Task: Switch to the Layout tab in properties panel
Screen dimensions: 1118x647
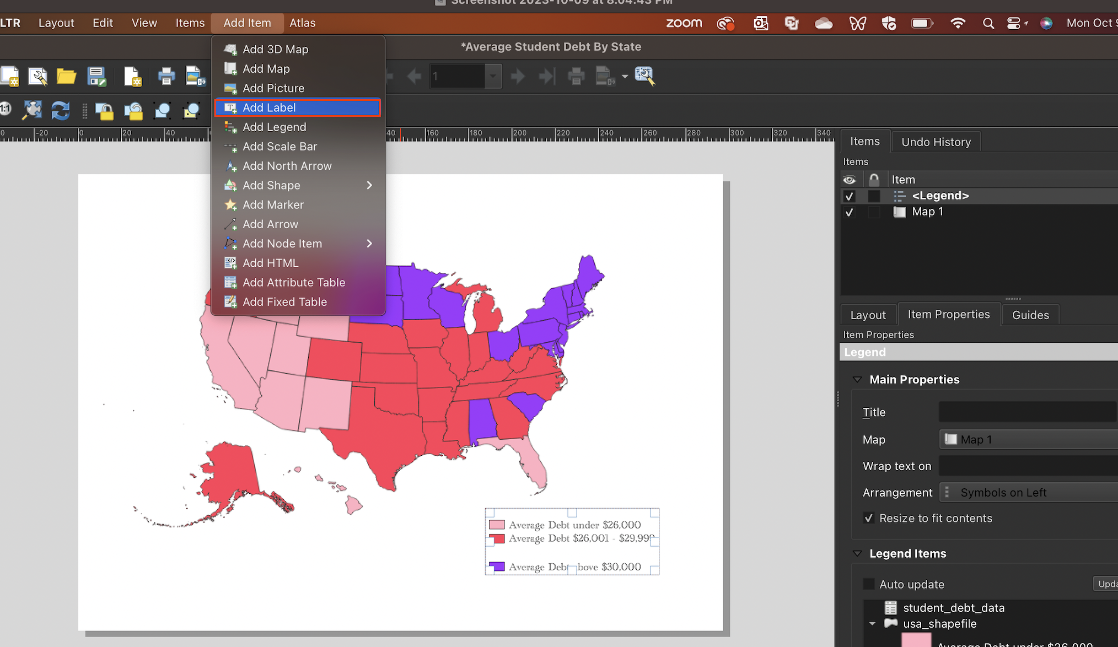Action: tap(868, 315)
